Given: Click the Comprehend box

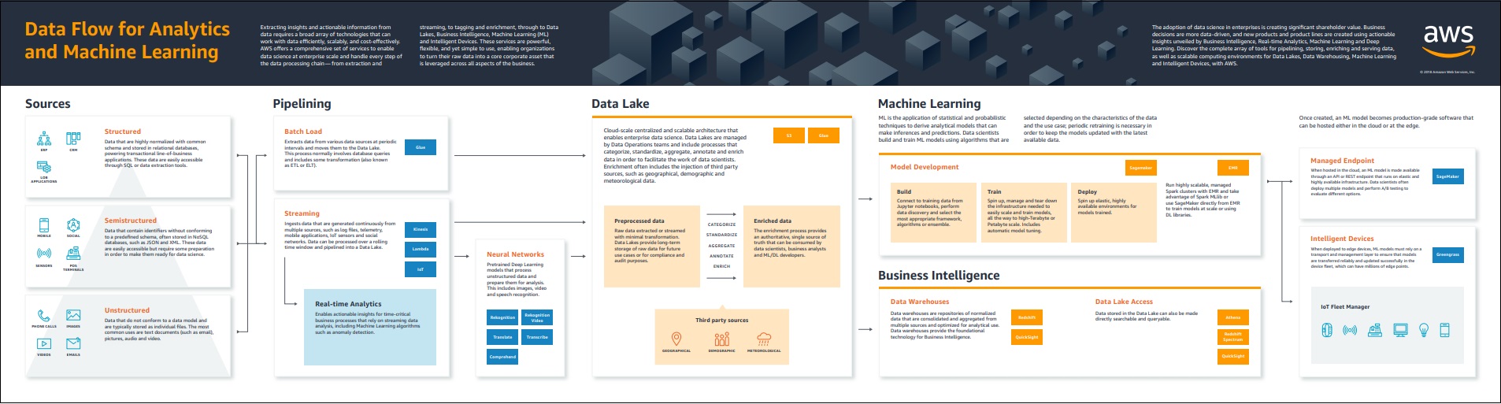Looking at the screenshot, I should (x=502, y=357).
